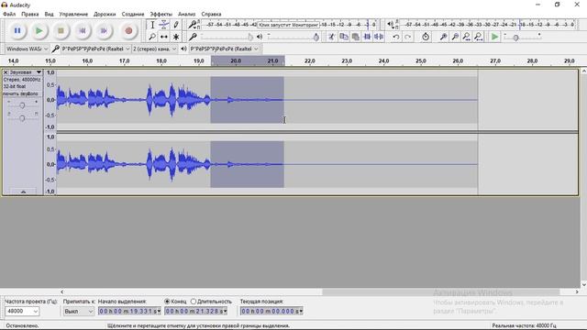Start recording with the red Record button
Screen dimensions: 587x330
(128, 30)
